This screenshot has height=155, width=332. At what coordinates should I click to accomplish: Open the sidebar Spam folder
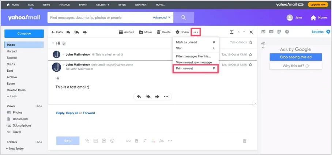pyautogui.click(x=11, y=84)
